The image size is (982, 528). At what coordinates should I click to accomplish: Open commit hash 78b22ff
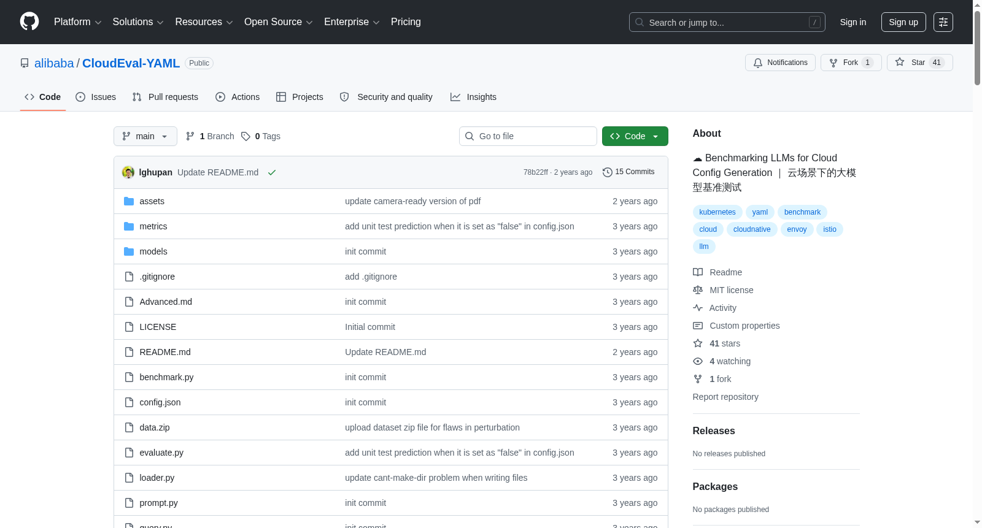536,172
